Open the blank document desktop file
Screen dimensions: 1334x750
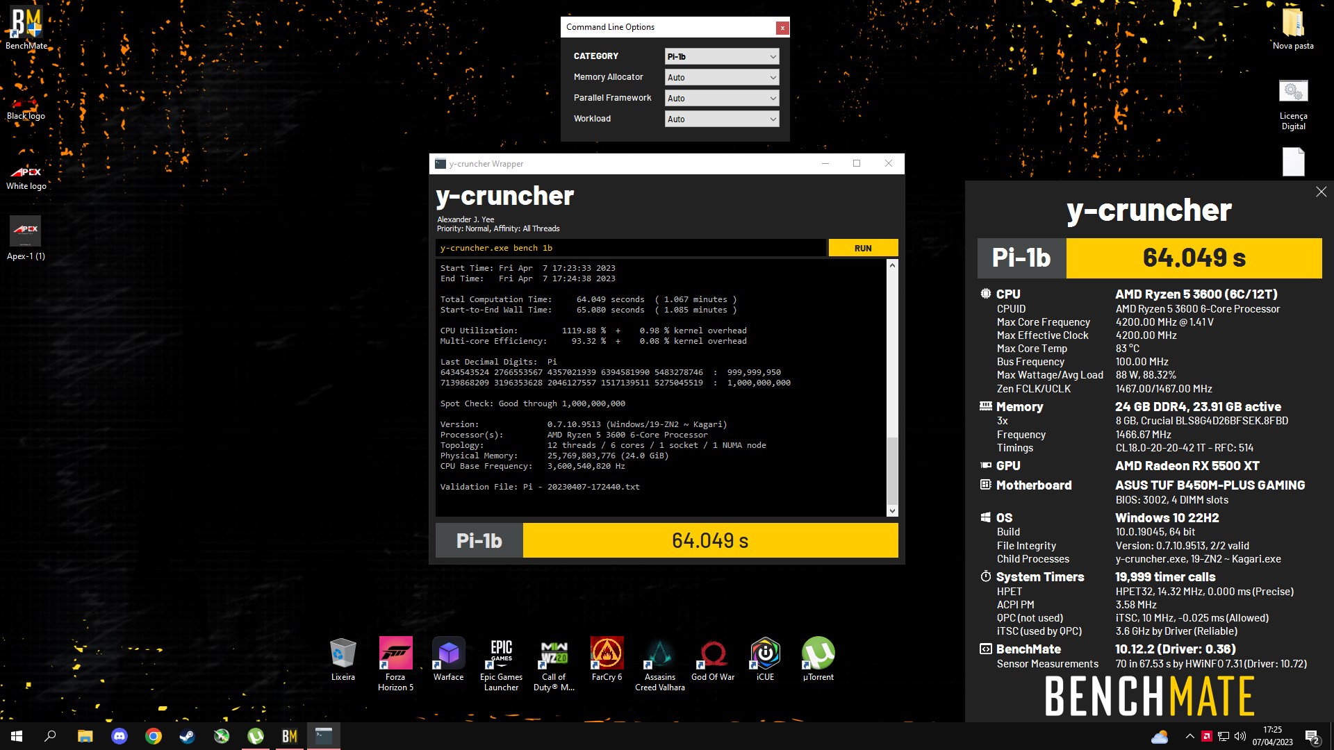1293,162
